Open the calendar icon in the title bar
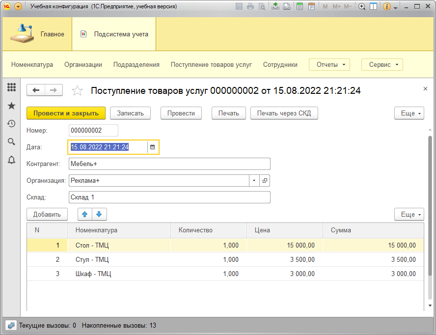Screen dimensions: 436x335 point(311,7)
